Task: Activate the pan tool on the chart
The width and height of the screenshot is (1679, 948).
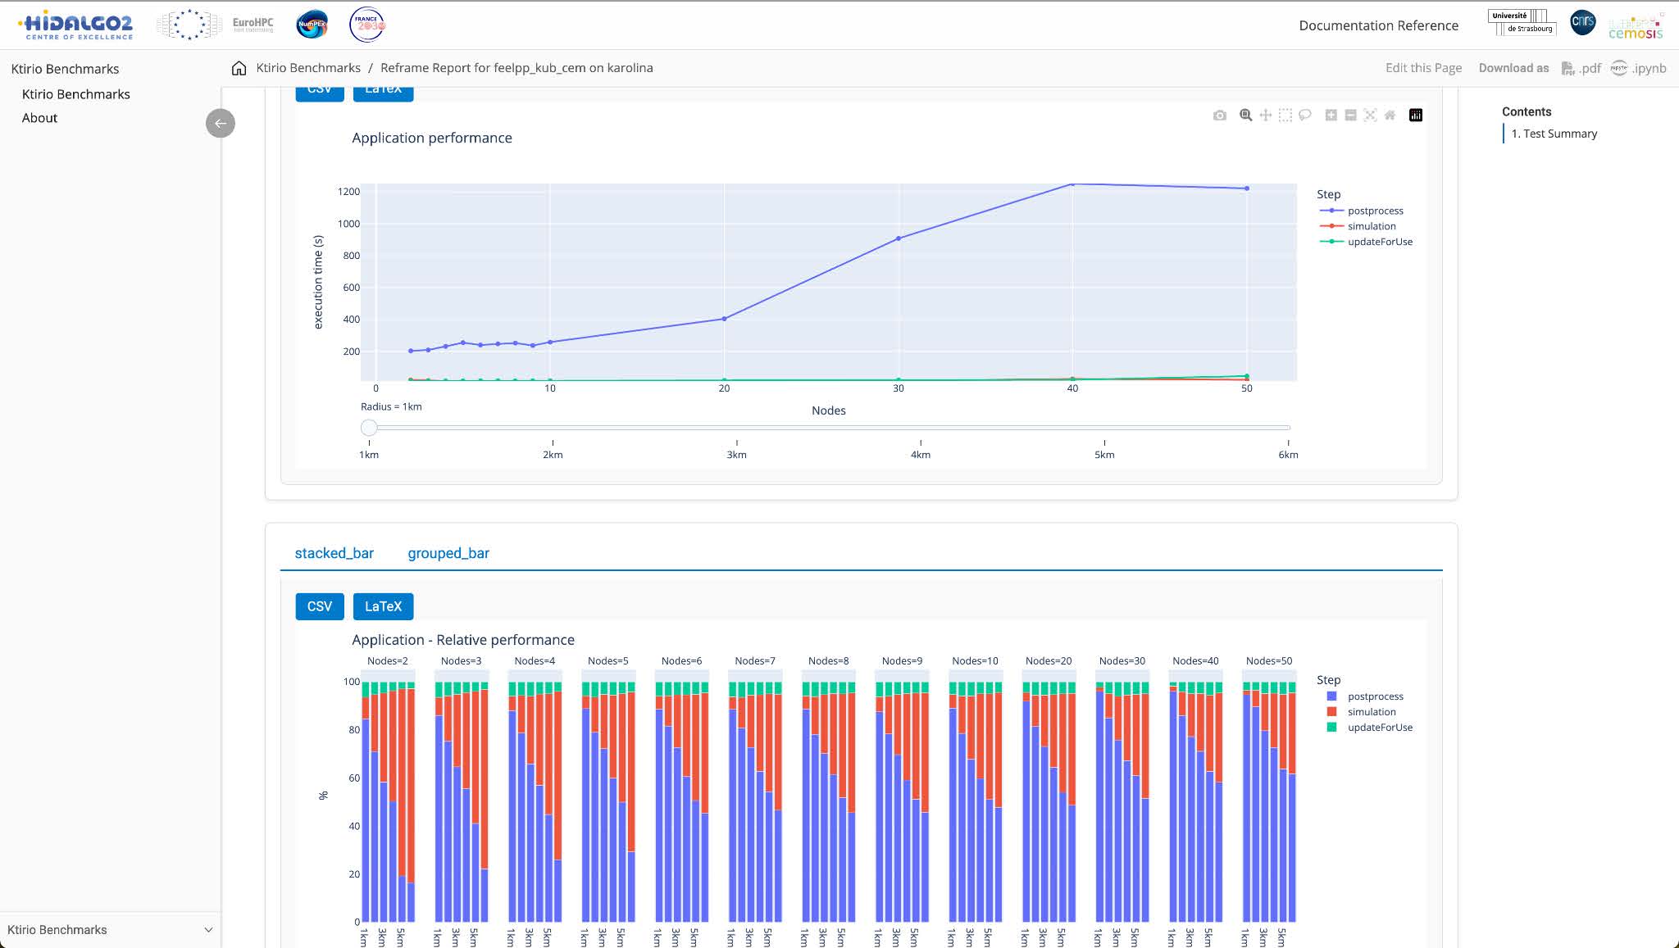Action: pyautogui.click(x=1265, y=115)
